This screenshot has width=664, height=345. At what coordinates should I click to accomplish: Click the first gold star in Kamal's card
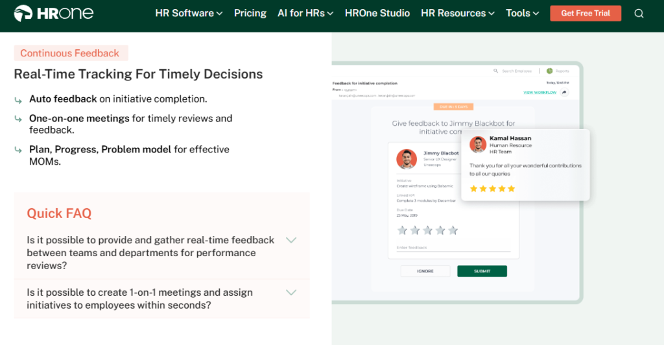474,189
